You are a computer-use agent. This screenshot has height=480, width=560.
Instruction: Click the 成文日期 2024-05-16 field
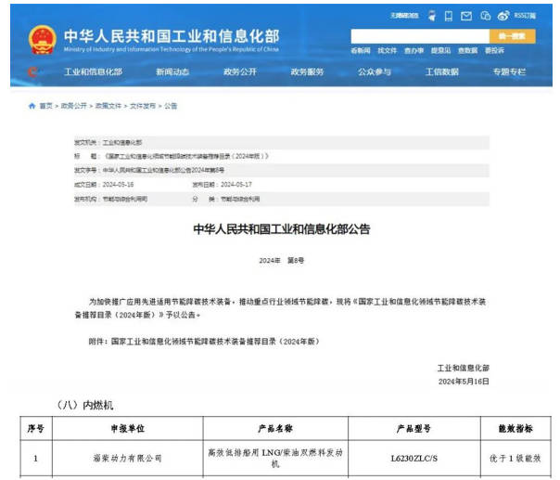point(104,185)
